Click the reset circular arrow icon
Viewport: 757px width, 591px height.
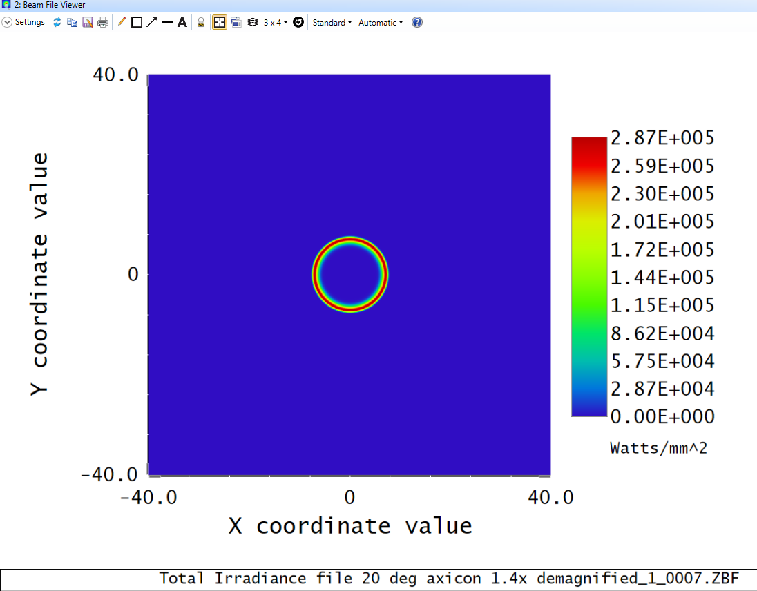click(x=298, y=22)
